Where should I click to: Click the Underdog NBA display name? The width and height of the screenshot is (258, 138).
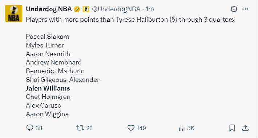coord(49,9)
